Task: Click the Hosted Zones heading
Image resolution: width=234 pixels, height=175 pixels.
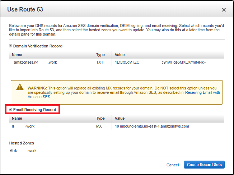Action: (22, 143)
